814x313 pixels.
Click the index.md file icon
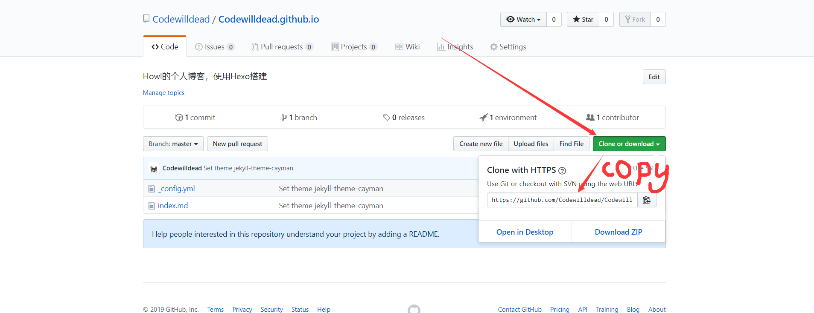pos(152,206)
